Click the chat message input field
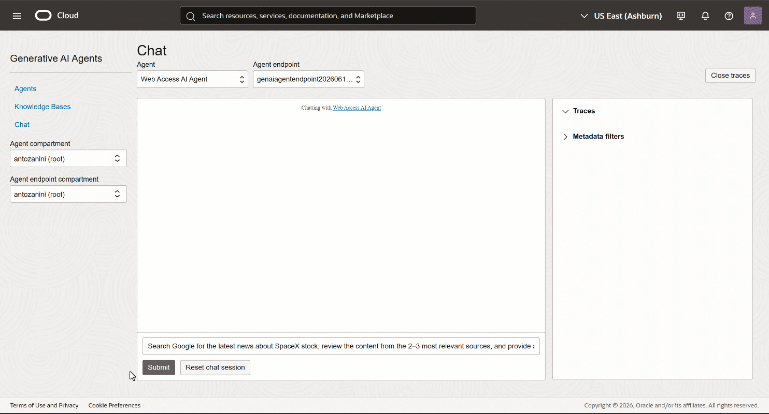This screenshot has height=414, width=769. coord(341,346)
